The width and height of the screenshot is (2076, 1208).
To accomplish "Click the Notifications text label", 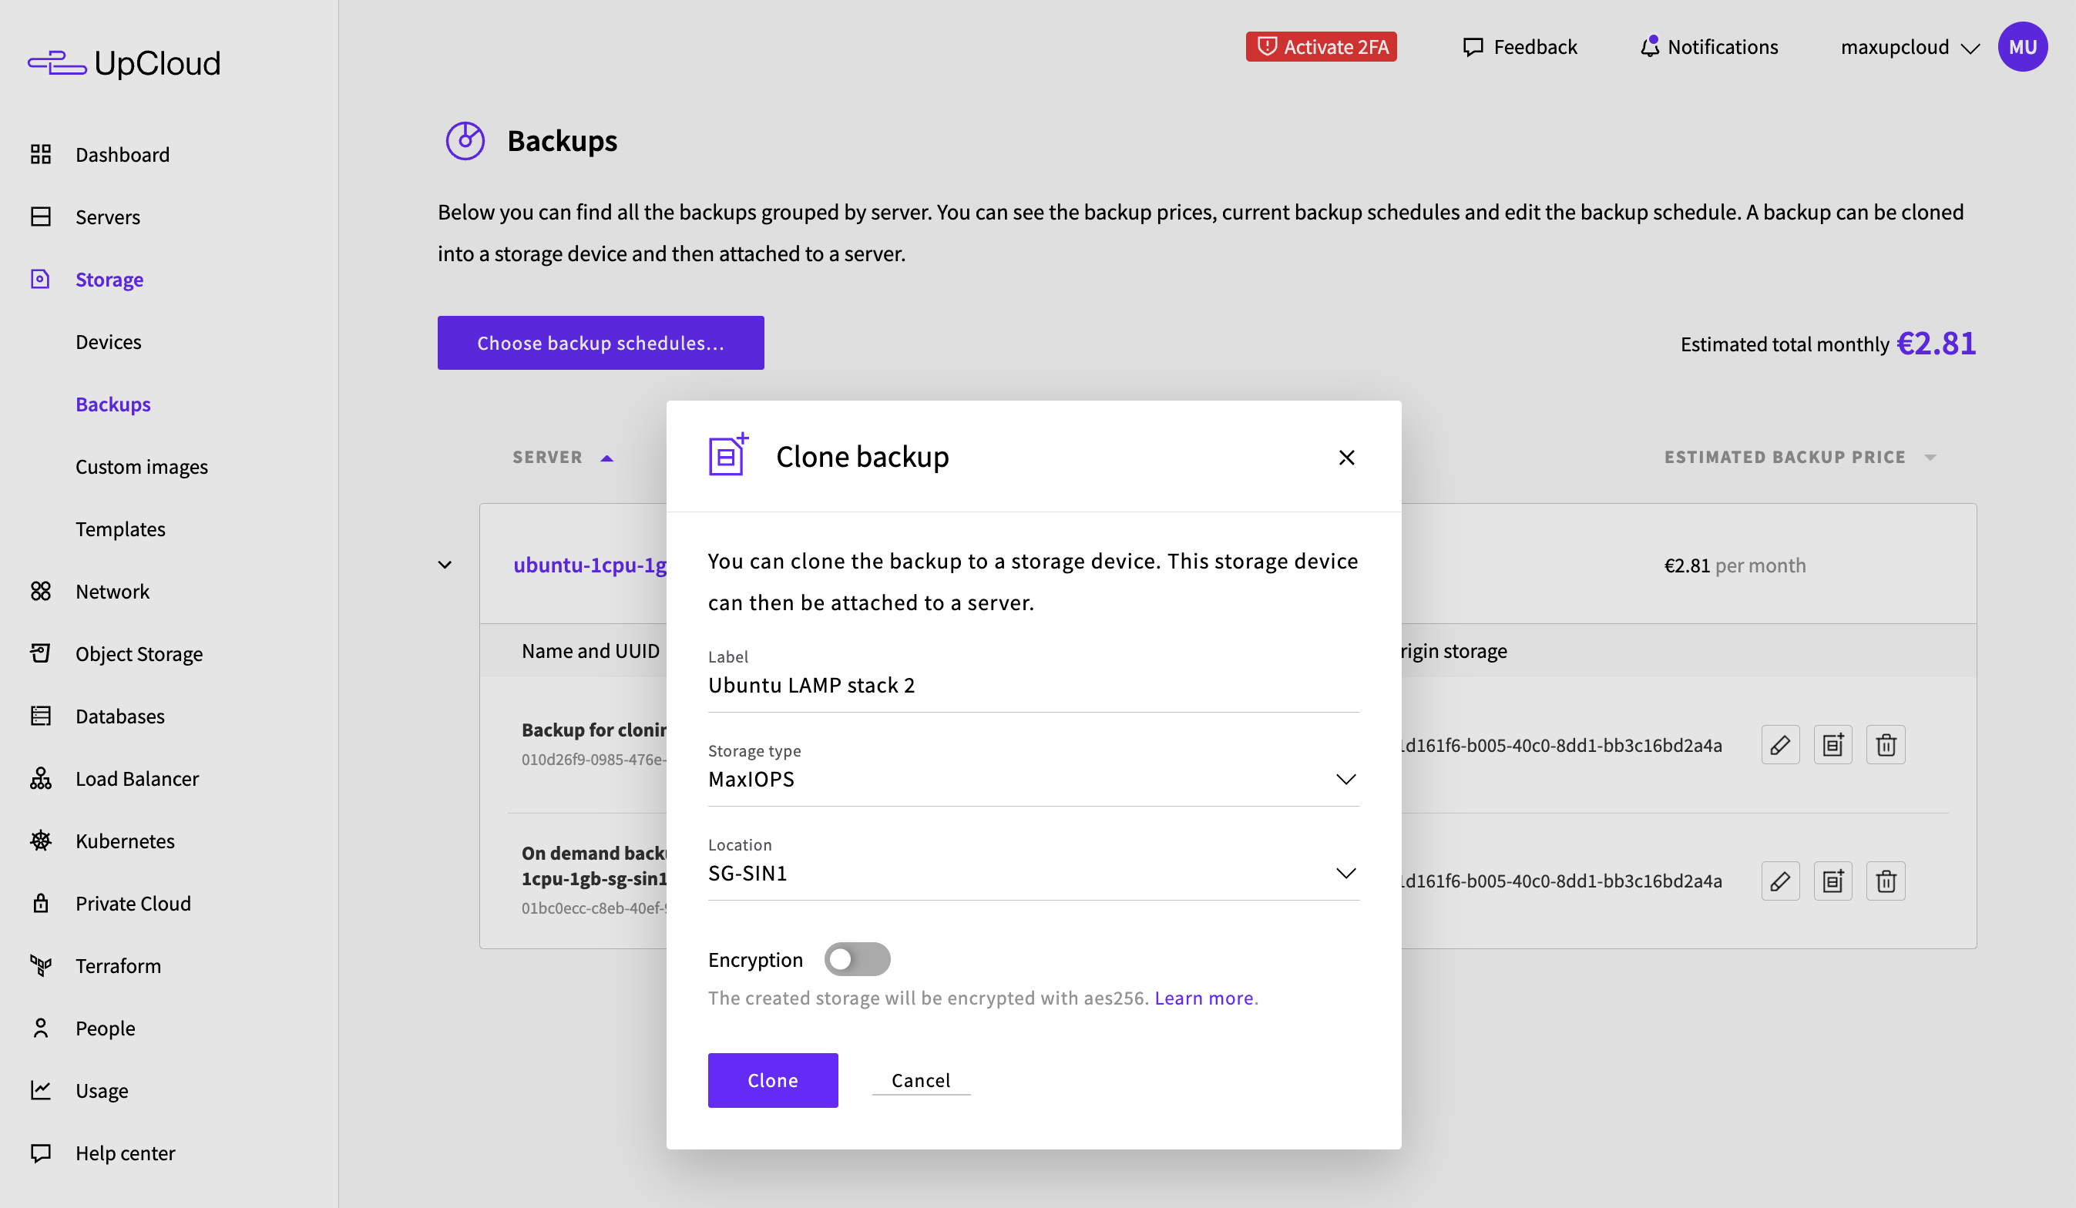I will [x=1722, y=47].
